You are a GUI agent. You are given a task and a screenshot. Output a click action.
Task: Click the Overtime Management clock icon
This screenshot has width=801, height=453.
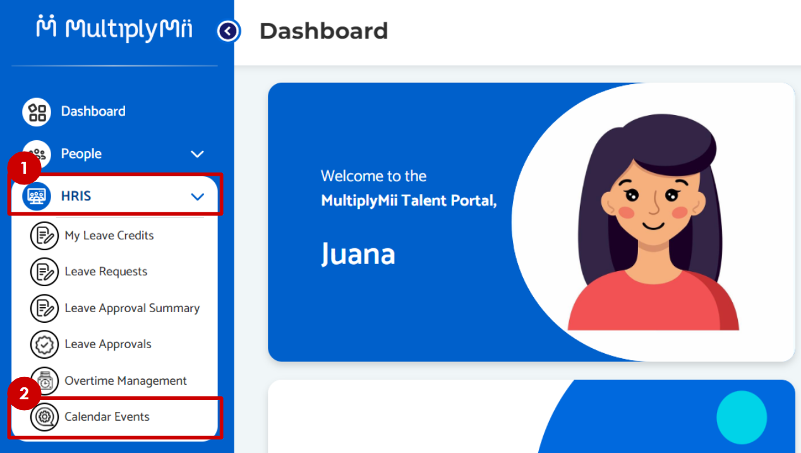(44, 381)
